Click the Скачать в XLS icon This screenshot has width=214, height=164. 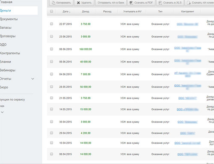160,3
